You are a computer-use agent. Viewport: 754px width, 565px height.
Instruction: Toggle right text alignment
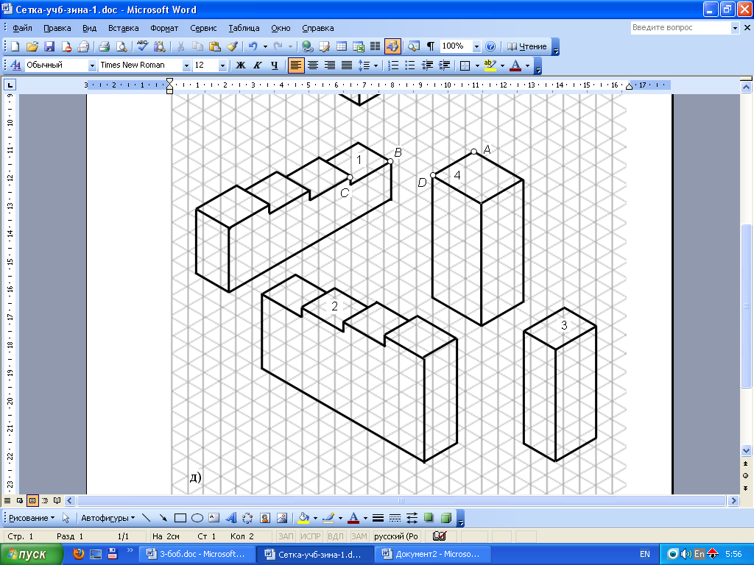pyautogui.click(x=329, y=65)
